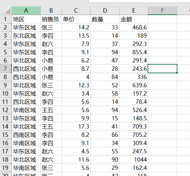Click cell with value 9.9
This screenshot has height=176, width=190.
[x=76, y=118]
